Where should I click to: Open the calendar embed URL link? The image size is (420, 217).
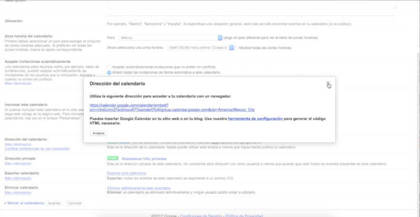click(172, 107)
